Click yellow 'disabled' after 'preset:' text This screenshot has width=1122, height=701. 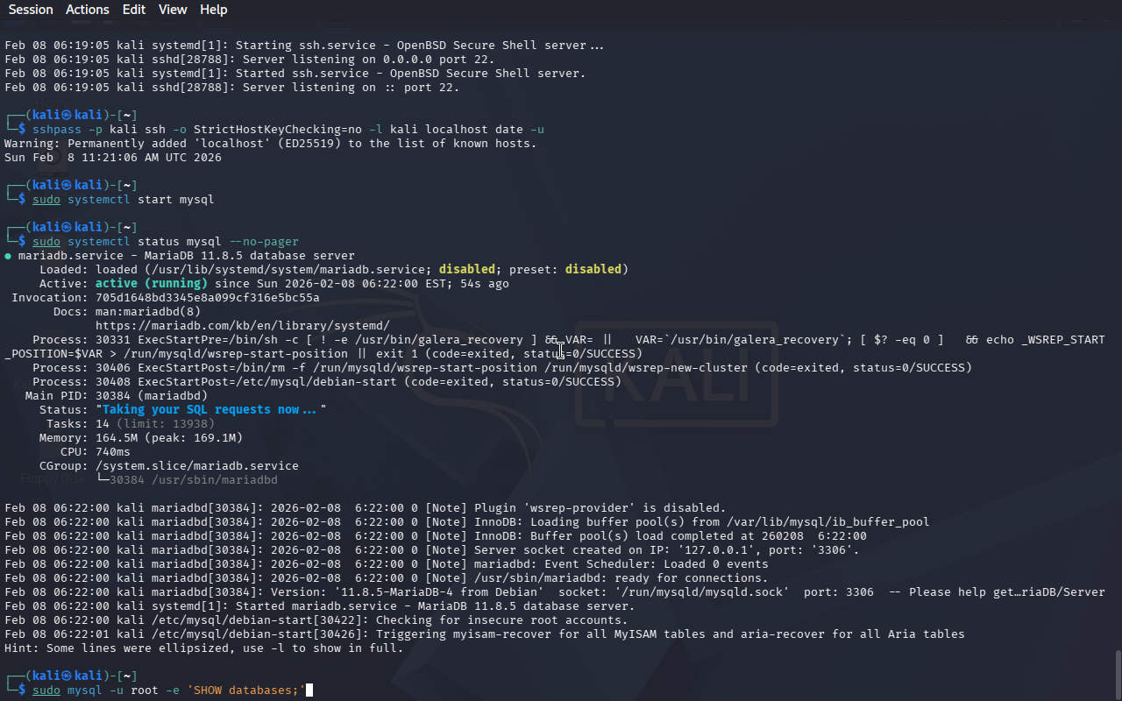click(x=593, y=270)
